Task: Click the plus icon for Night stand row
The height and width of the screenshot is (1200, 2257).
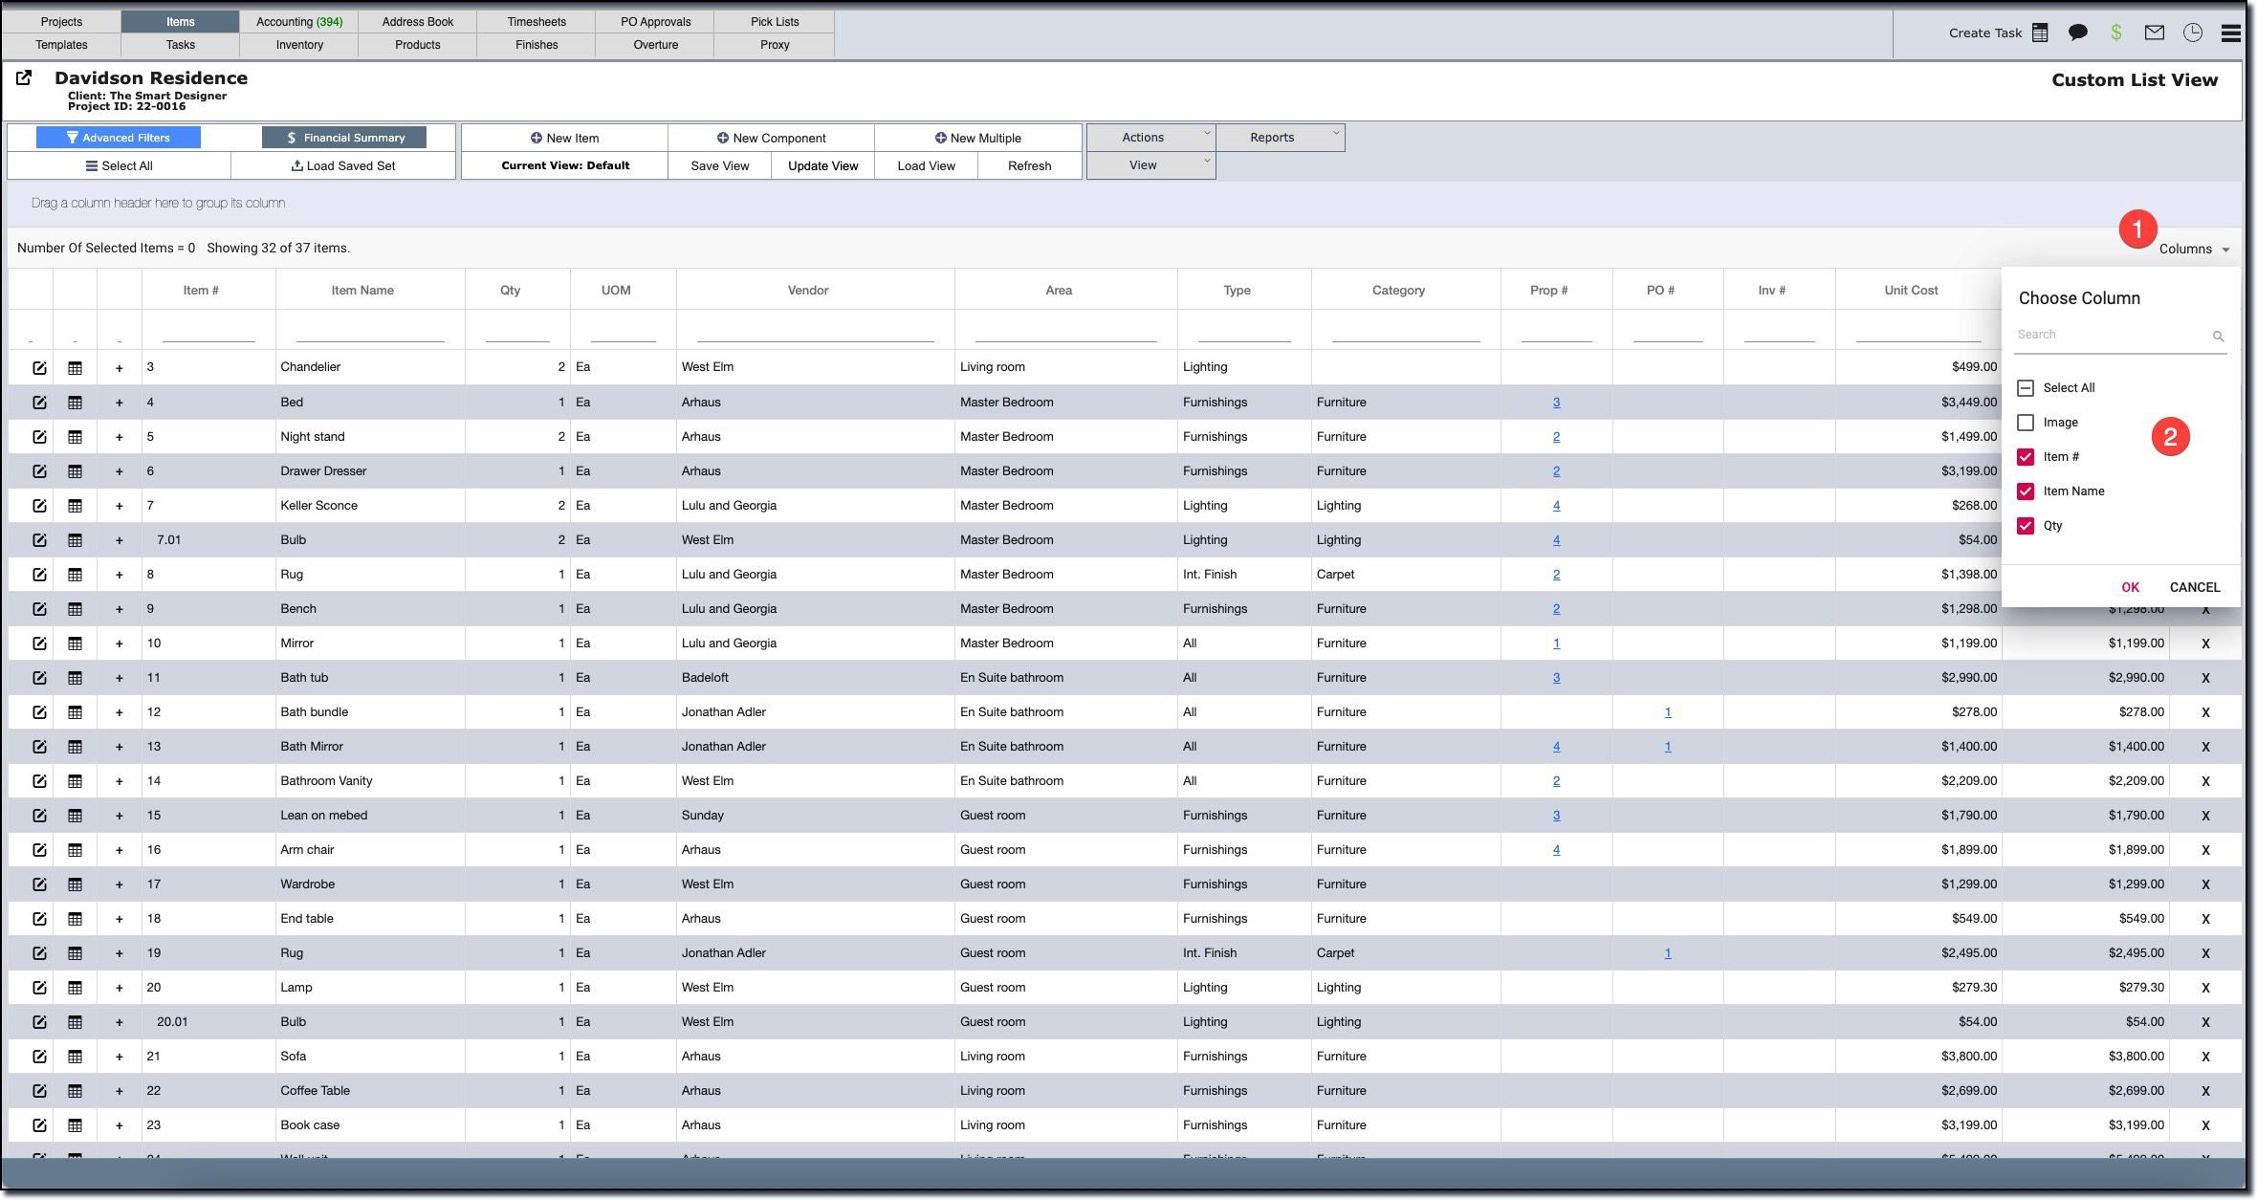Action: [120, 437]
